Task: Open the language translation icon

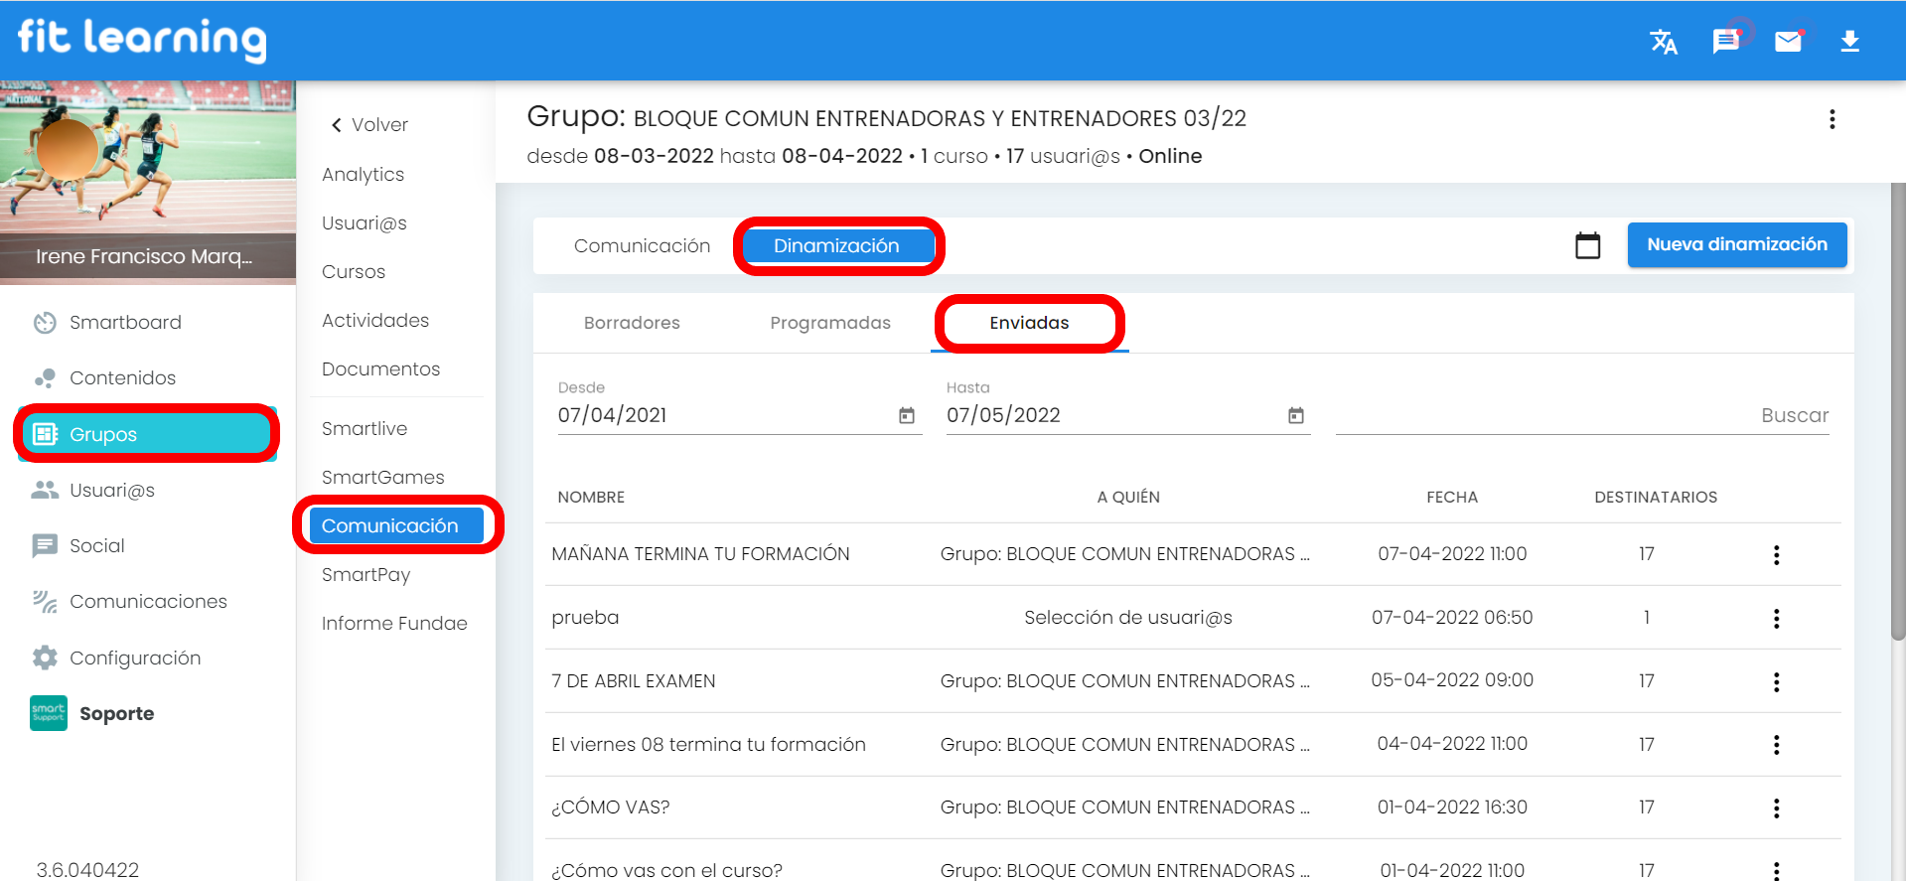Action: pos(1663,42)
